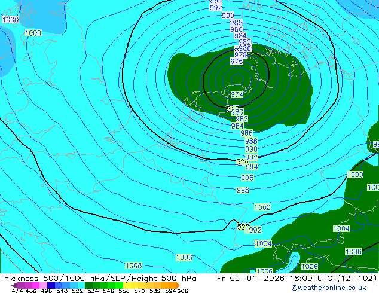The width and height of the screenshot is (379, 293).
Task: Click the bright green legend swatch before yellow
Action: [x=120, y=285]
